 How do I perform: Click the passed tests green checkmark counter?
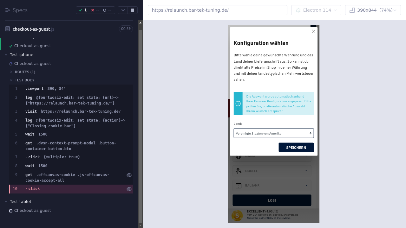(x=83, y=10)
